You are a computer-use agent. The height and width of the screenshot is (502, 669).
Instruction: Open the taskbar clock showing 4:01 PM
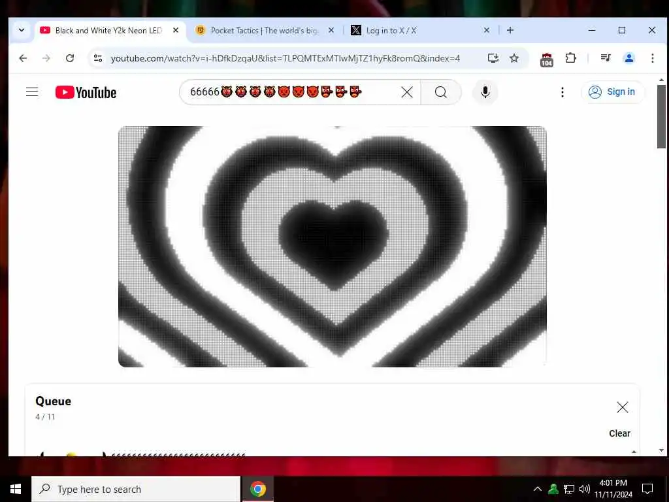pyautogui.click(x=613, y=489)
